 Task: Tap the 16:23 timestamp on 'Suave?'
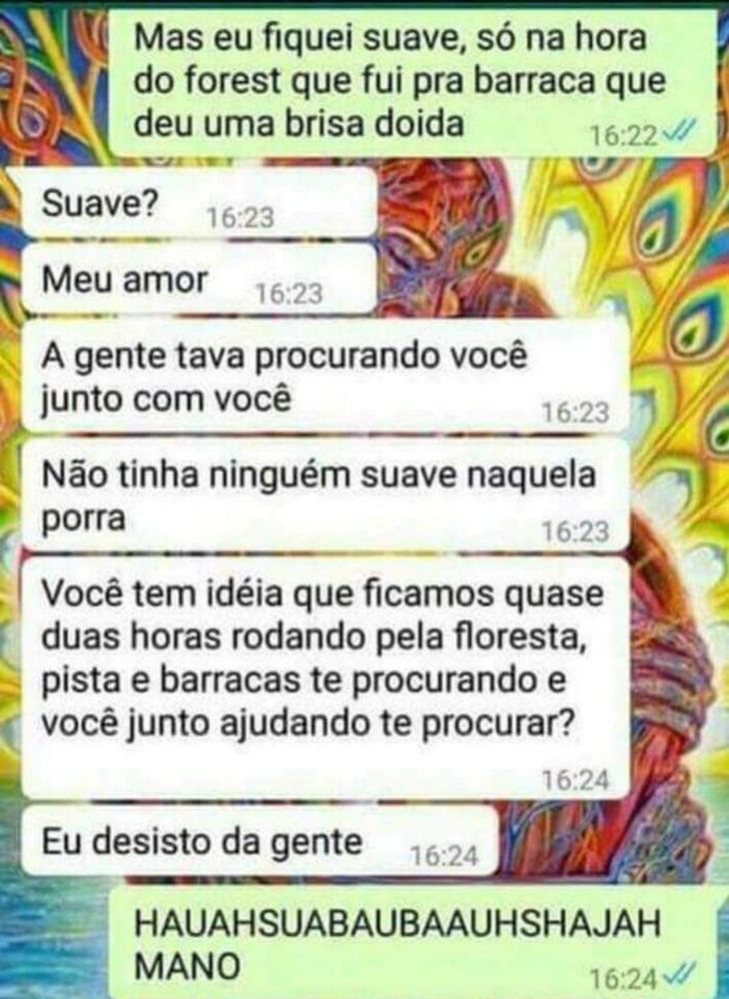(x=241, y=219)
